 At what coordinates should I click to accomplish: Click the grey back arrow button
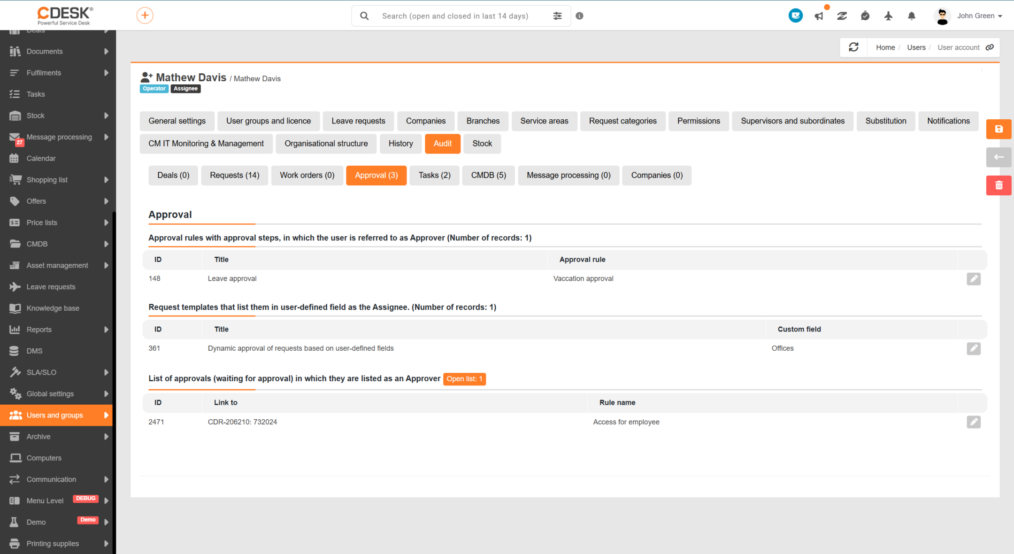pyautogui.click(x=999, y=157)
